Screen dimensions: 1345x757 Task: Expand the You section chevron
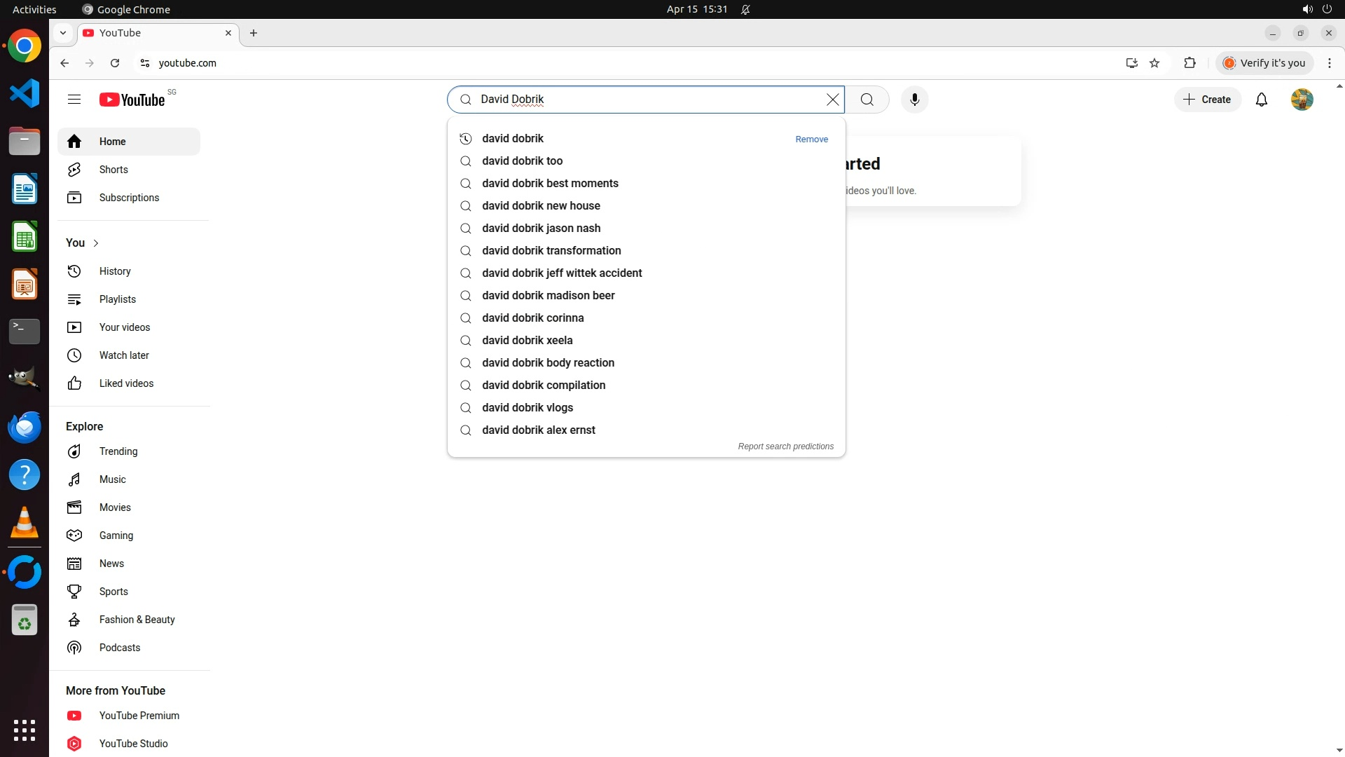tap(96, 243)
